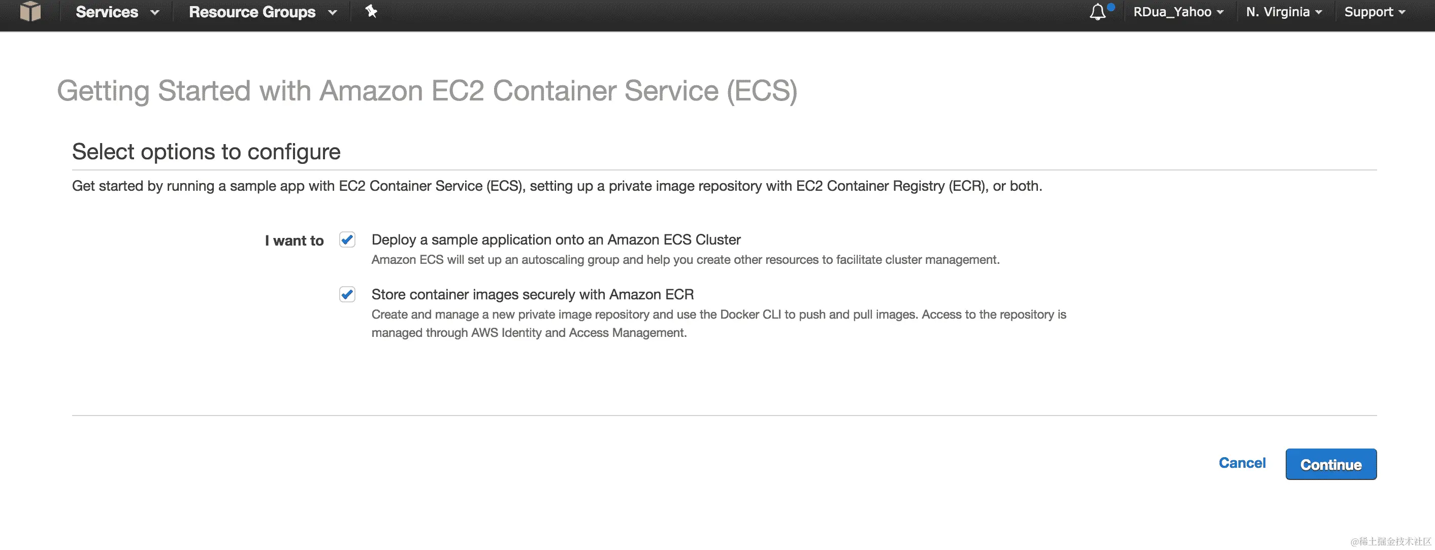The height and width of the screenshot is (550, 1435).
Task: Expand the RDua_Yahoo account menu
Action: (x=1178, y=12)
